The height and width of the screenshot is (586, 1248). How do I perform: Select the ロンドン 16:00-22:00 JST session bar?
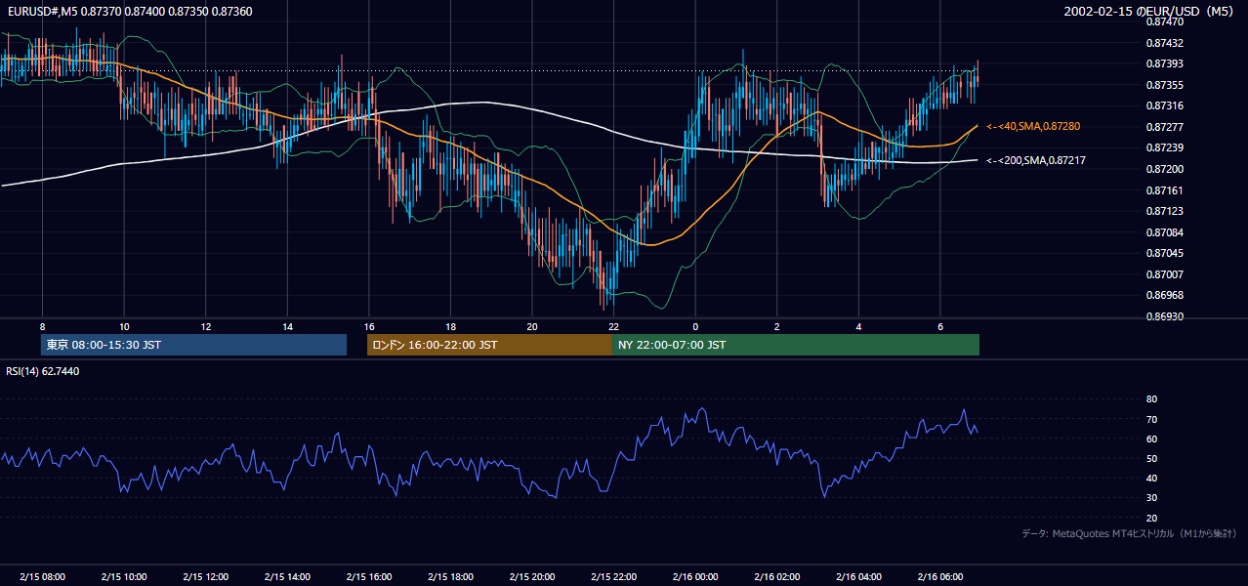click(489, 345)
